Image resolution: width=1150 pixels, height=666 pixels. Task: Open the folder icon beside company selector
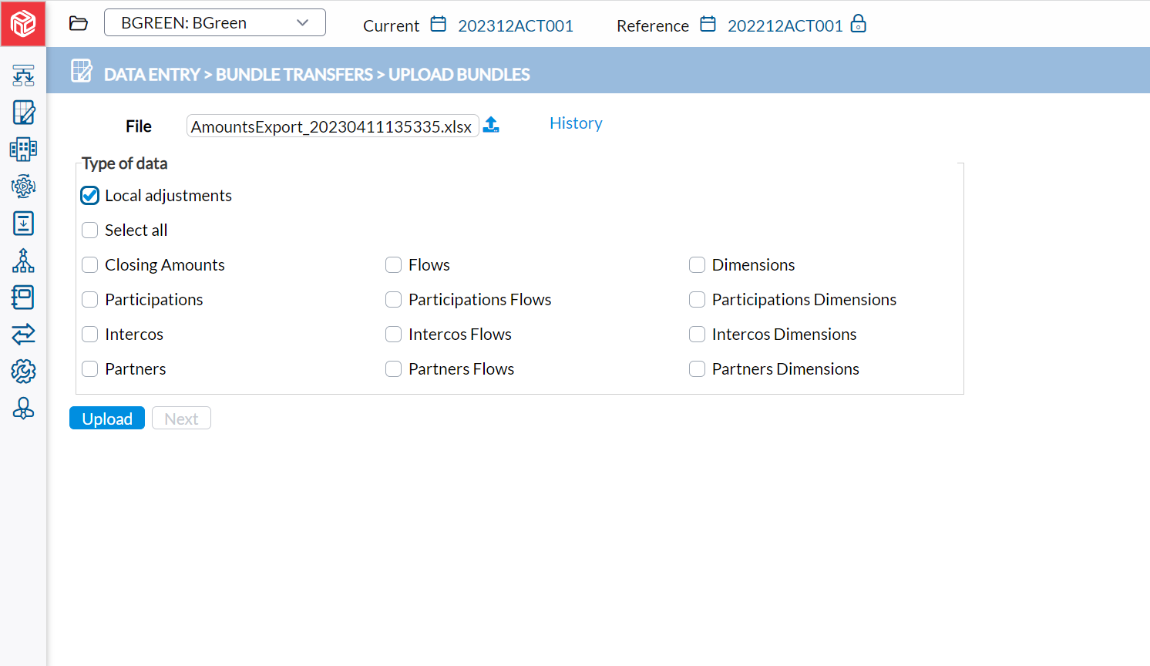[x=79, y=23]
